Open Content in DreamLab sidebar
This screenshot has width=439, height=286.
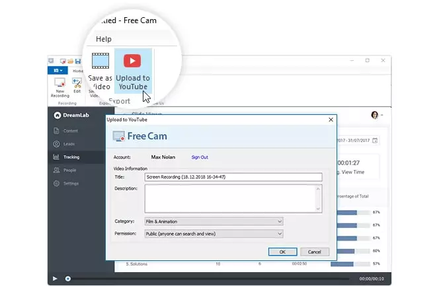coord(71,131)
